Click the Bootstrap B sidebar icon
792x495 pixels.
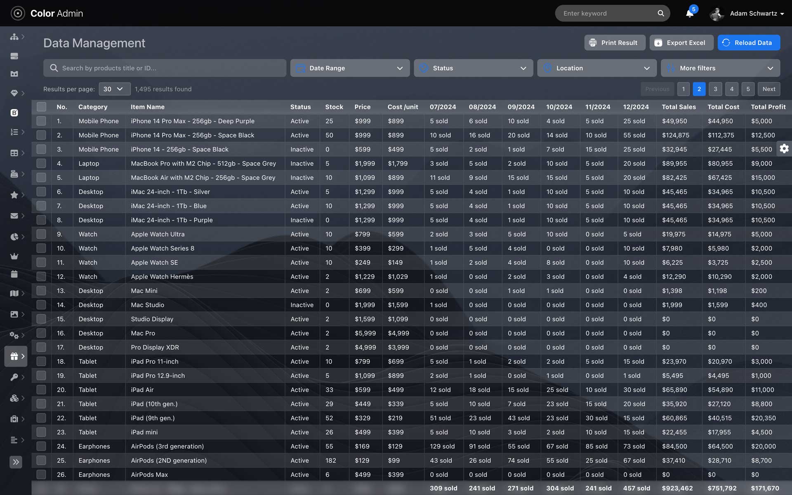[x=14, y=113]
